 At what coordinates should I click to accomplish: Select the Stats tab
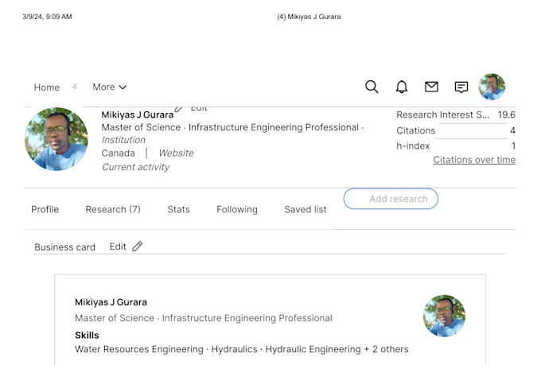(x=178, y=209)
